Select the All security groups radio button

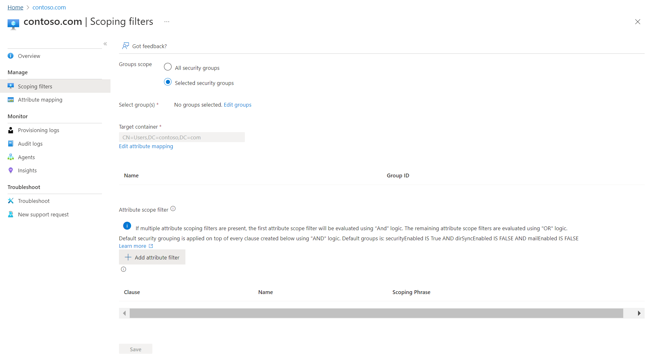pyautogui.click(x=168, y=67)
